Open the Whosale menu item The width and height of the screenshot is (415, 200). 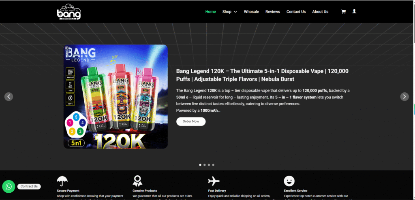point(251,12)
